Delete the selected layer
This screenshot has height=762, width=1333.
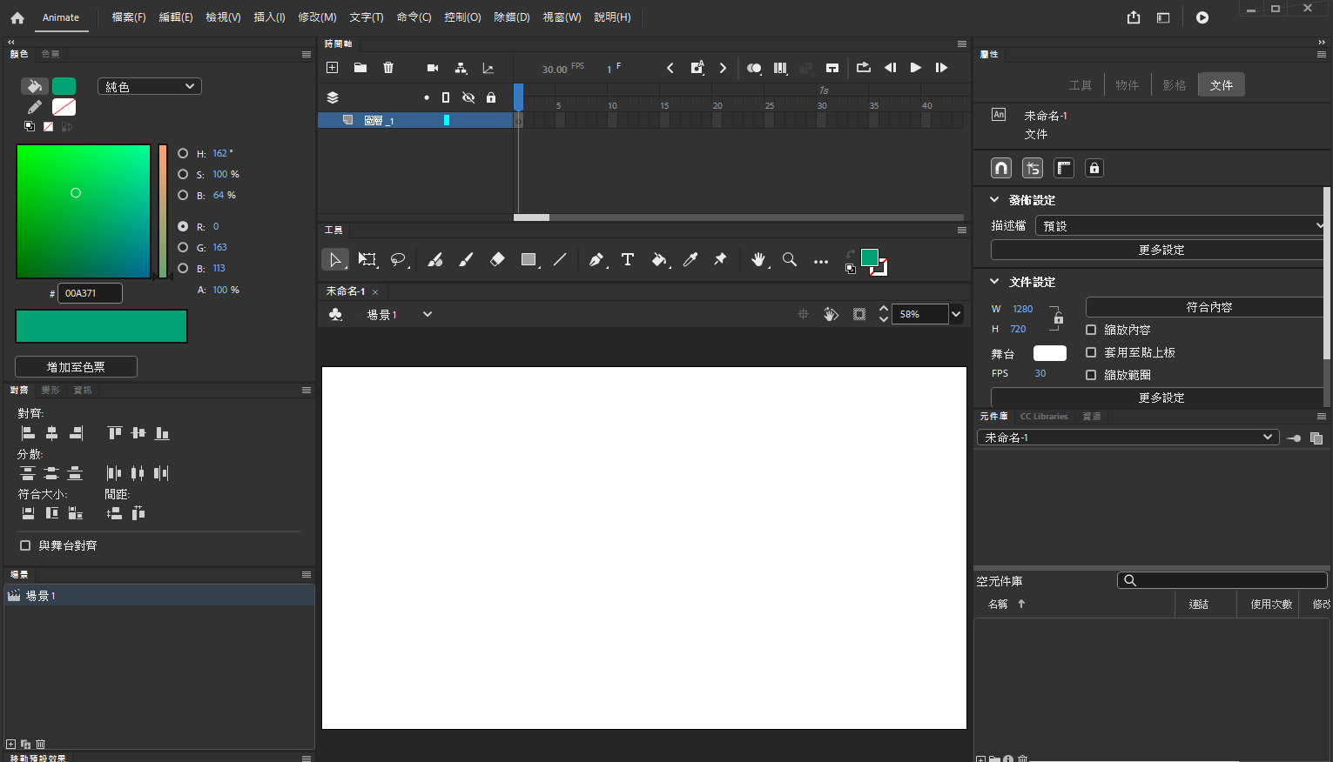(388, 68)
